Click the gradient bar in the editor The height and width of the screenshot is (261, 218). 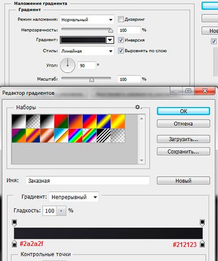108,233
